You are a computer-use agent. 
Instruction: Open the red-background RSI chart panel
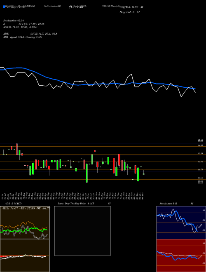[181, 256]
